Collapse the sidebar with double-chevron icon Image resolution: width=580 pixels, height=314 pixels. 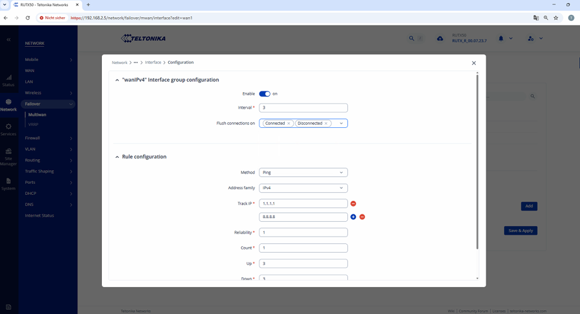pos(9,39)
